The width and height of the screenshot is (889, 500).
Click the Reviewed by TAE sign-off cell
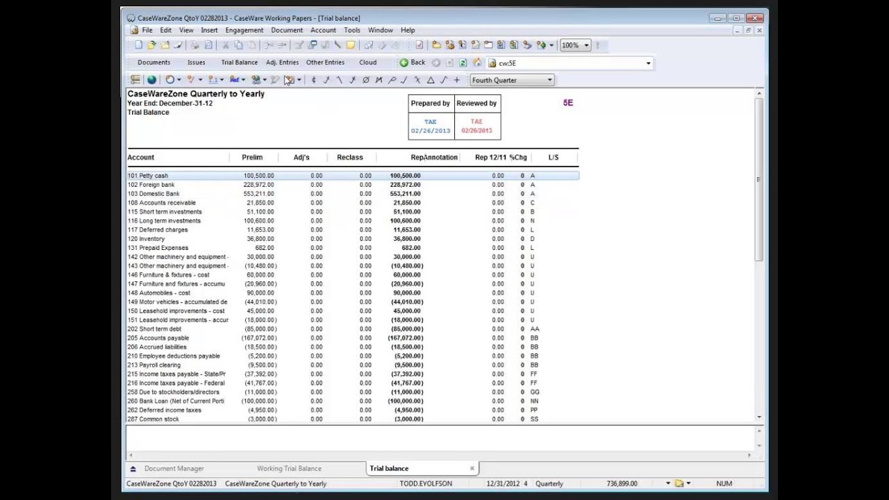476,126
